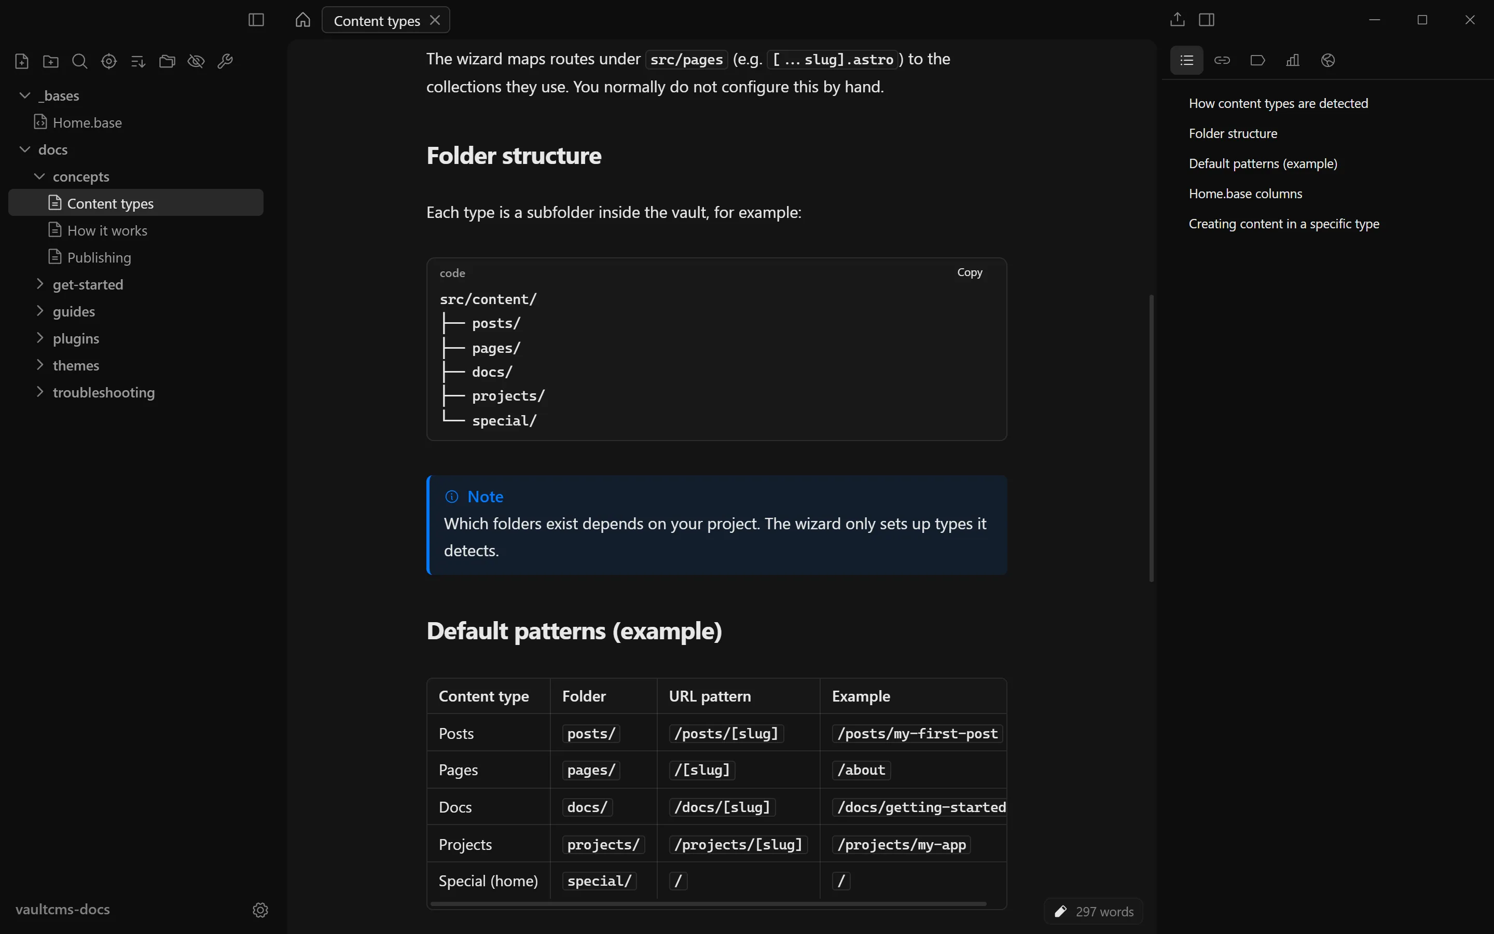Click the 'Folder structure' document heading

pyautogui.click(x=514, y=156)
